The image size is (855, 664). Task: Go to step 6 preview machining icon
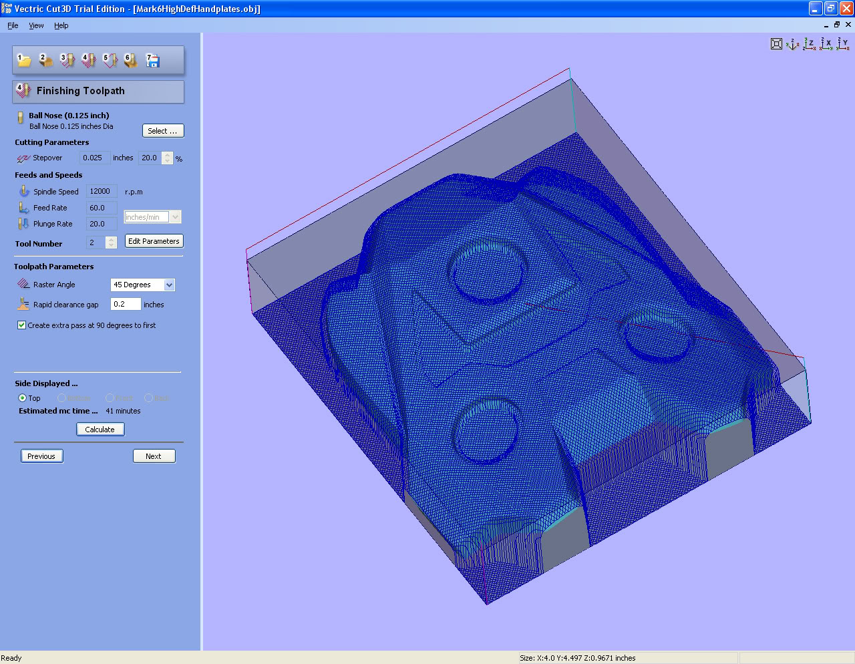coord(131,61)
